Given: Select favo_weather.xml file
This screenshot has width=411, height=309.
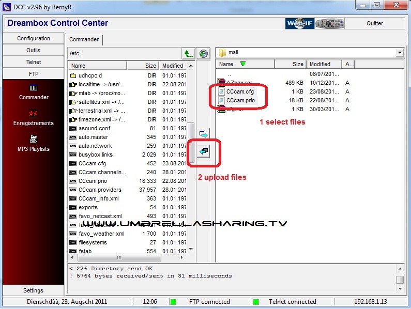Looking at the screenshot, I should (128, 234).
